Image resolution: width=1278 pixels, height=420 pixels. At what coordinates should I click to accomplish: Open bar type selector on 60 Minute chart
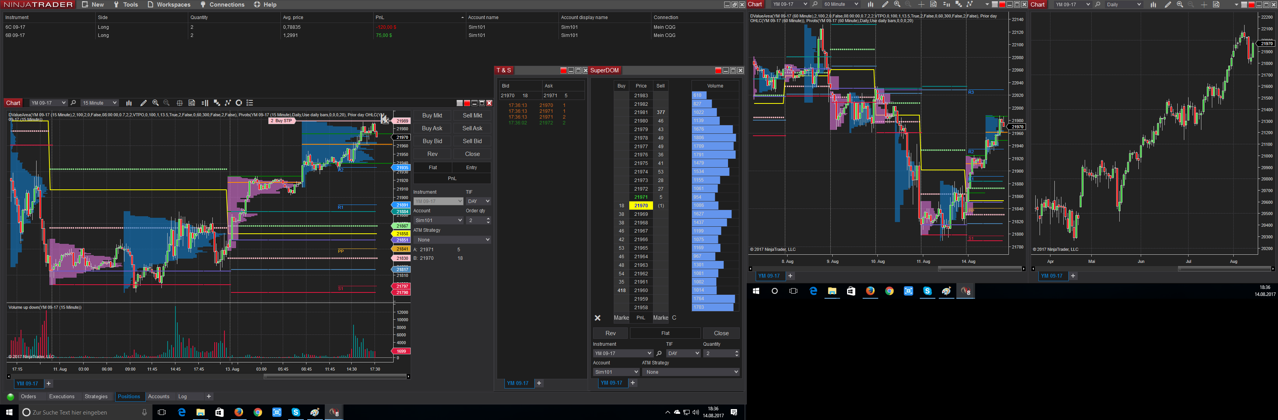[x=870, y=4]
